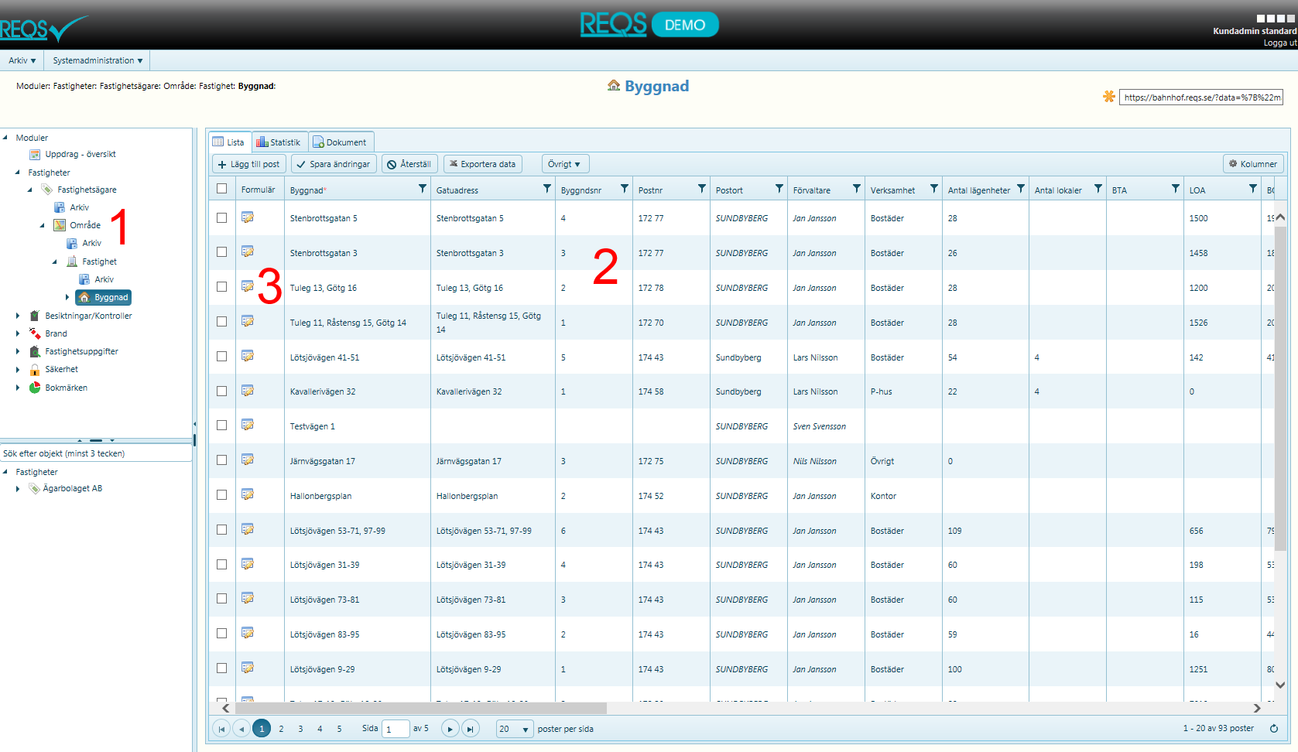The image size is (1298, 752).
Task: Open the posts-per-page dropdown
Action: pyautogui.click(x=515, y=729)
